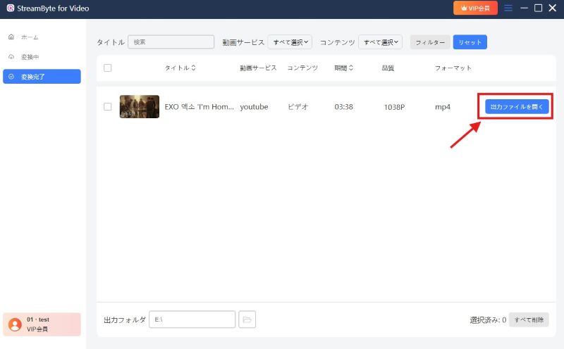The height and width of the screenshot is (349, 564).
Task: Tick the select-all checkbox in table header
Action: pyautogui.click(x=108, y=68)
